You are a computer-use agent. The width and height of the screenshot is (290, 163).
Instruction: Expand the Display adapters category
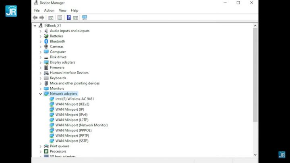(x=41, y=62)
